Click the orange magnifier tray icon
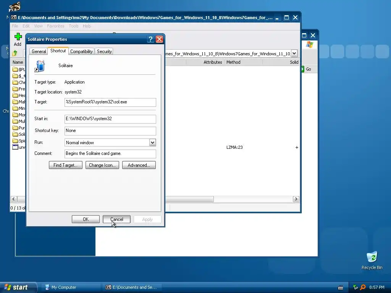Viewport: 391px width, 293px height. pyautogui.click(x=363, y=287)
